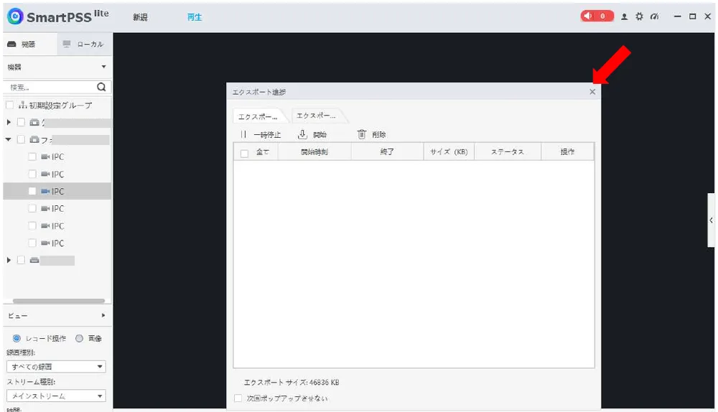Check the first IPC camera checkbox
Viewport: 718px width, 412px height.
pyautogui.click(x=32, y=156)
